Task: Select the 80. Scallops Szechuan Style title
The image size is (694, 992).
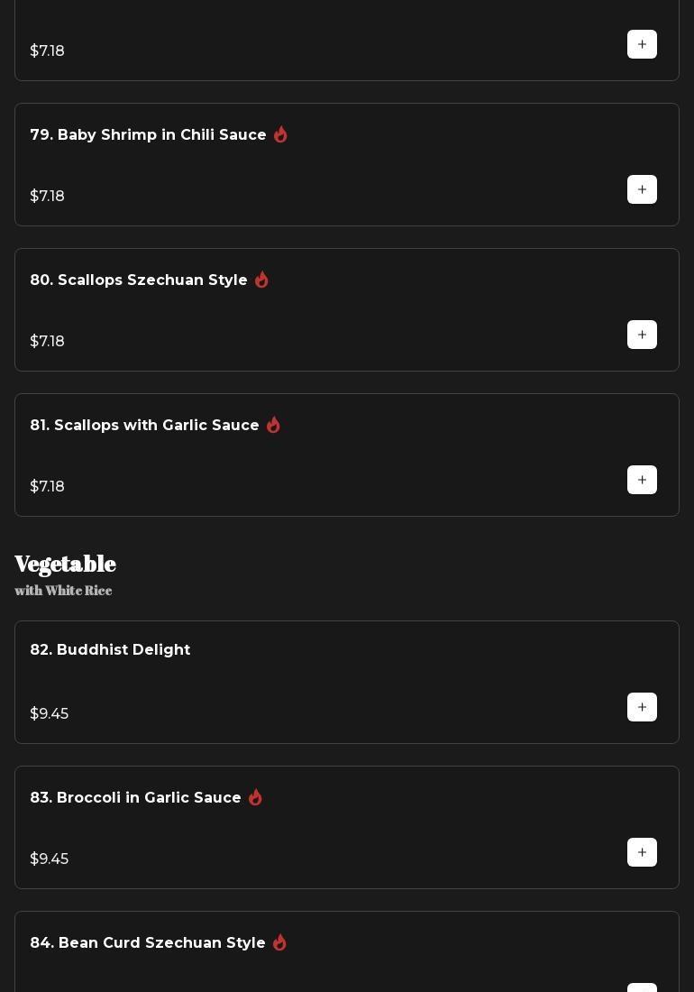Action: click(139, 280)
